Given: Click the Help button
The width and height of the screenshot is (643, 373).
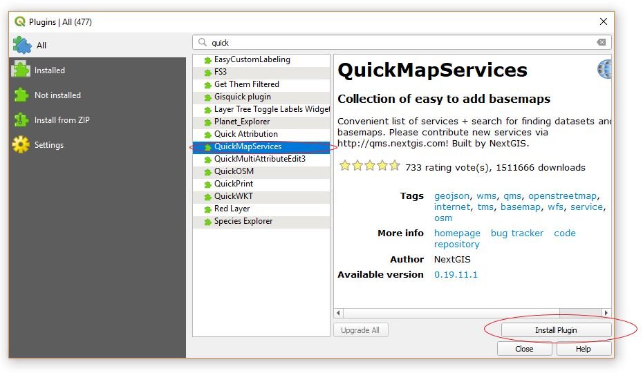Looking at the screenshot, I should coord(583,349).
